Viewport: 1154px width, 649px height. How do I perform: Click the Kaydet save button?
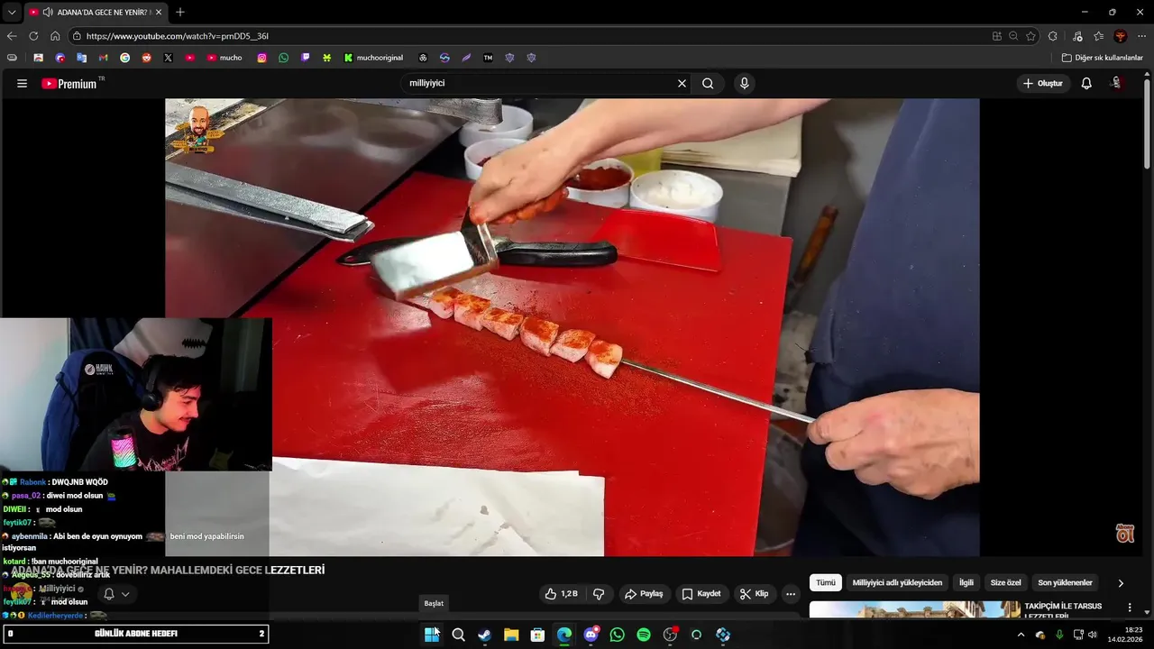701,594
